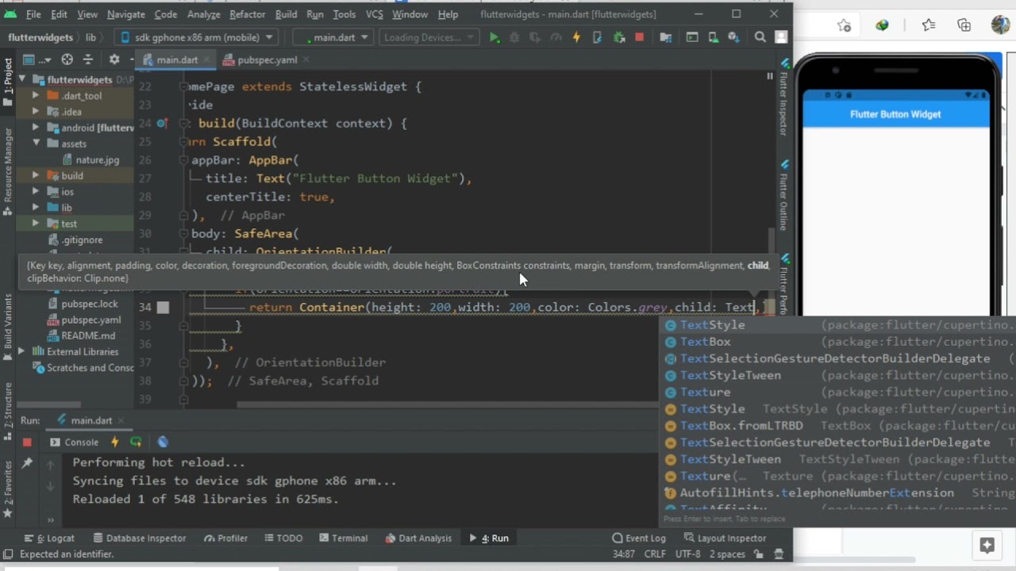Screen dimensions: 1016x571
Task: Click the line encoding UTF-8 in status bar
Action: (687, 554)
